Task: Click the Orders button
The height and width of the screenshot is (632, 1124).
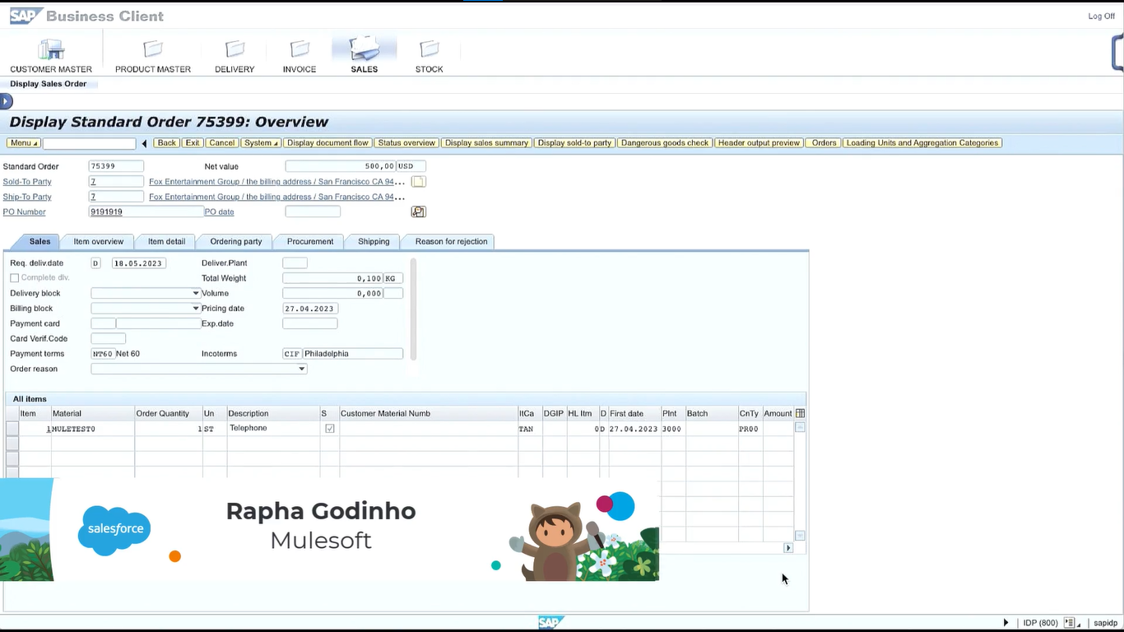Action: tap(824, 143)
